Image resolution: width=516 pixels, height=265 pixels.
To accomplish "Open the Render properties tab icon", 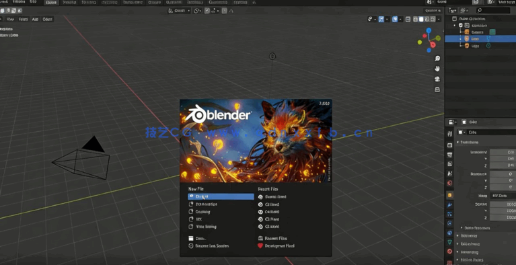I will [450, 145].
